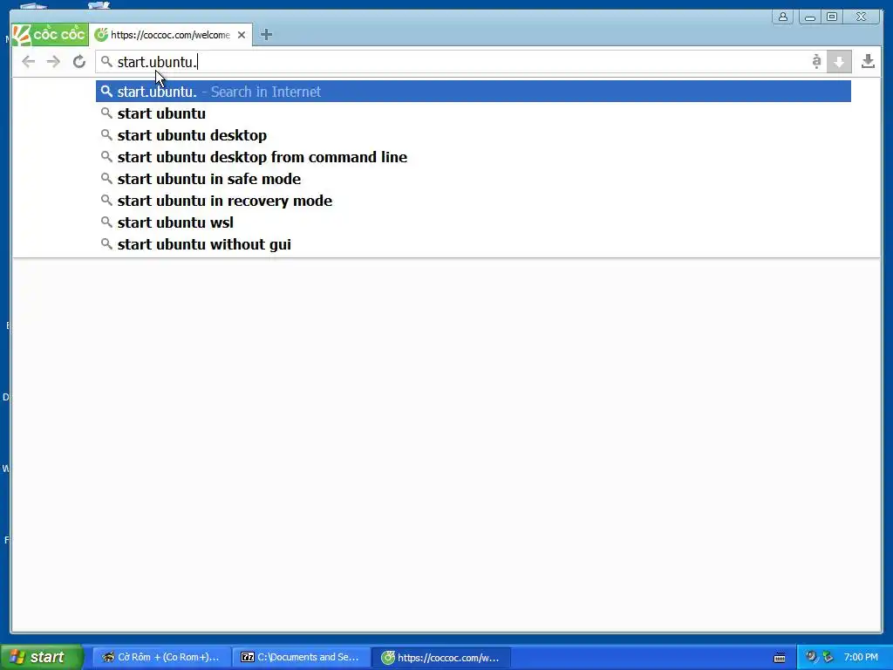Switch to Cờ Rôm+ taskbar window
This screenshot has height=670, width=893.
pyautogui.click(x=161, y=657)
